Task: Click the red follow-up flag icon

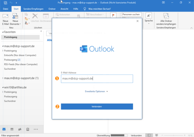Action: 113,15
